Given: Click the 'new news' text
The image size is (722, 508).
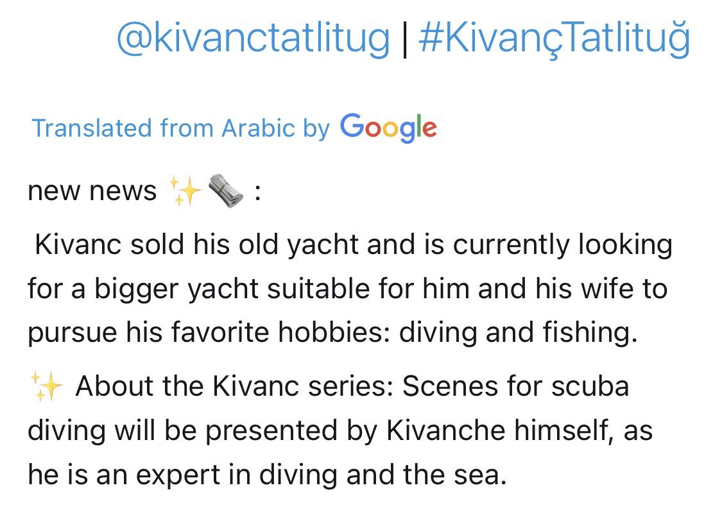Looking at the screenshot, I should [92, 191].
